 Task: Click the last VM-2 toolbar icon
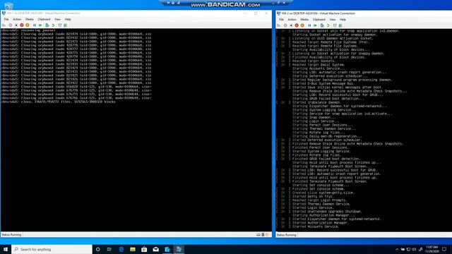click(x=340, y=25)
